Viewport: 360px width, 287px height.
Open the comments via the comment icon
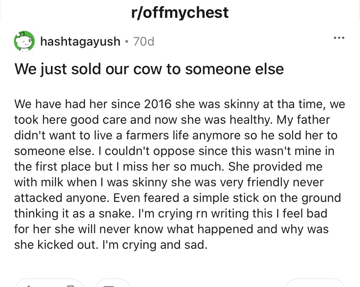[110, 284]
